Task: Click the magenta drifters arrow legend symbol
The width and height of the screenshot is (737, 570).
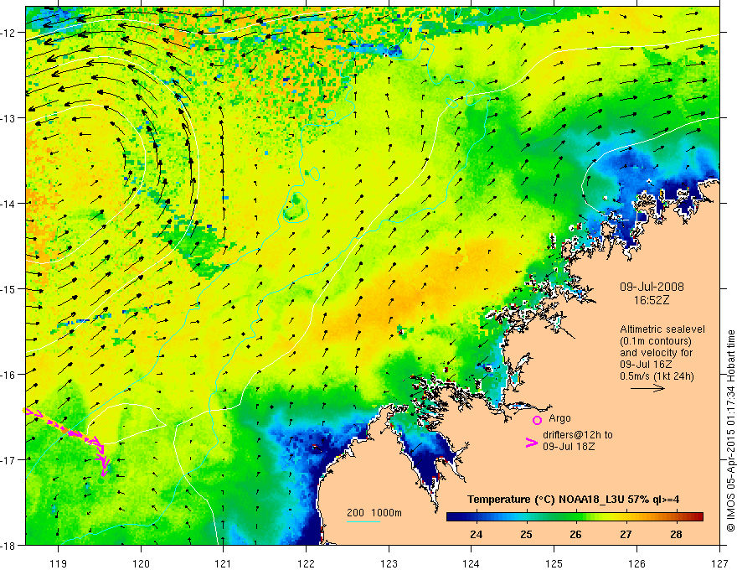Action: coord(531,443)
